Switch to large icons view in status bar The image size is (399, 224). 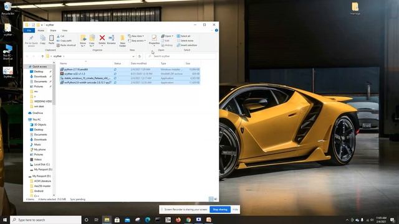pyautogui.click(x=215, y=199)
